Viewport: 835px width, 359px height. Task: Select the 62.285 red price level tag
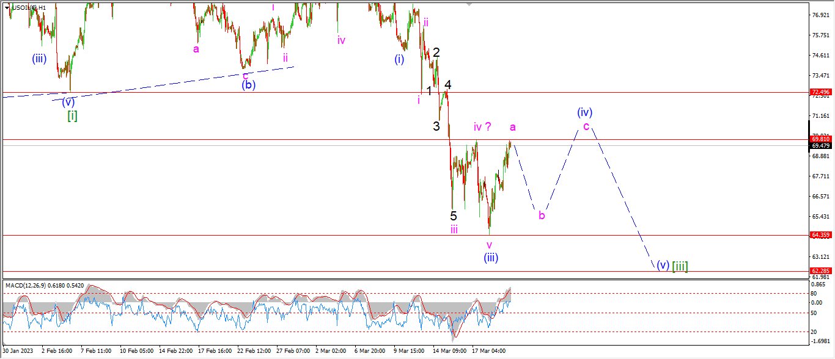pos(820,270)
